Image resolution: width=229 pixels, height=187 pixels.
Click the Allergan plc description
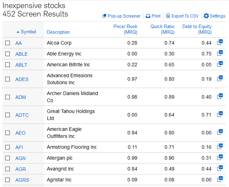click(60, 158)
